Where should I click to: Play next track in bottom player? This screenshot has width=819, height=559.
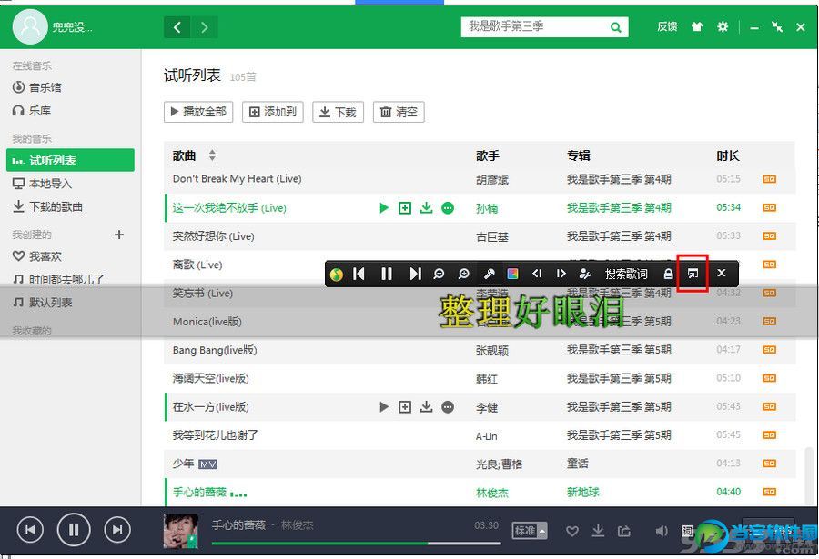pos(117,530)
